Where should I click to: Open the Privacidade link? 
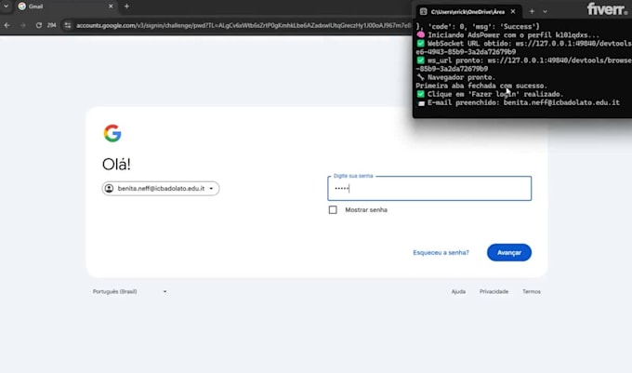494,291
